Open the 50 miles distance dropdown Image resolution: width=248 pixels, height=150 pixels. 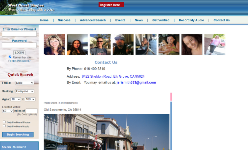coord(8,111)
